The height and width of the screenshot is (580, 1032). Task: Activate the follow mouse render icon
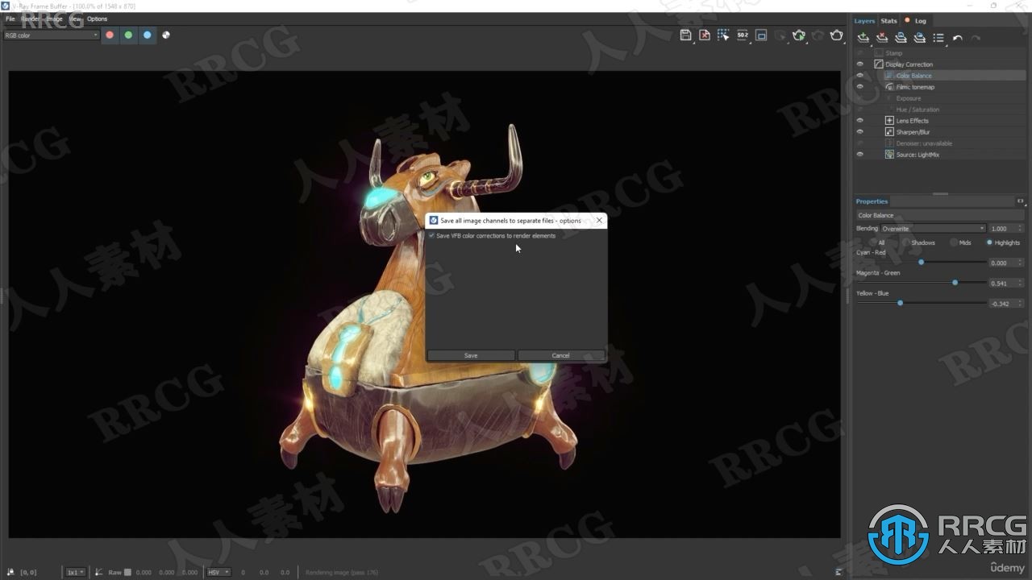click(723, 35)
